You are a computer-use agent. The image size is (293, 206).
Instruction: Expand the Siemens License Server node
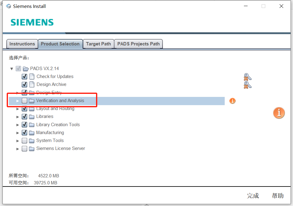[18, 149]
